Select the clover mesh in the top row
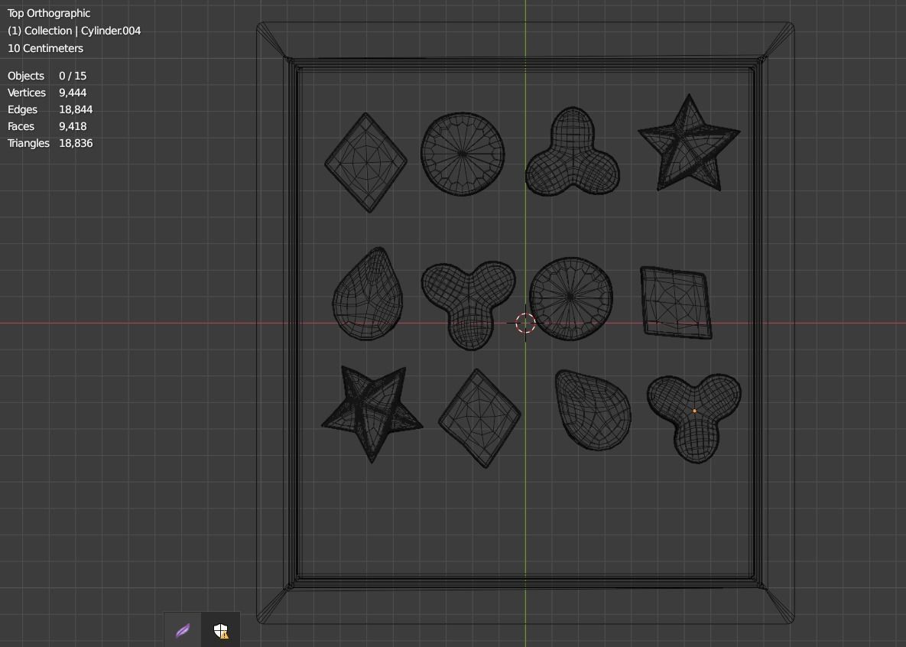 coord(572,151)
